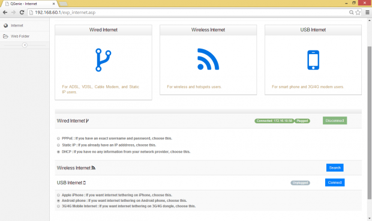Reload the page with refresh icon

(x=22, y=13)
